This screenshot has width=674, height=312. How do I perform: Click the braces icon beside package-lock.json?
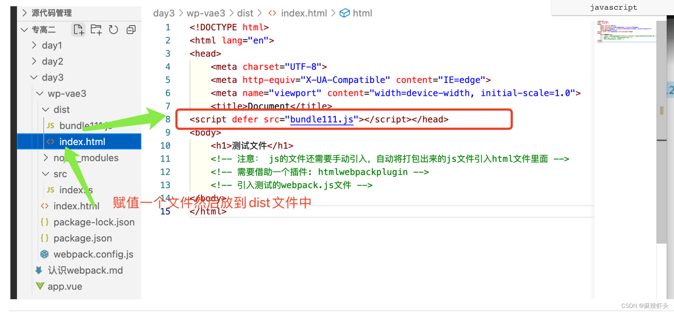(x=44, y=222)
